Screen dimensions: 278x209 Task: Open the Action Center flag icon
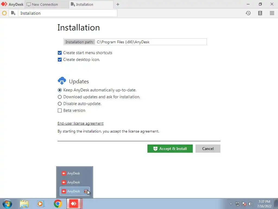pyautogui.click(x=244, y=204)
